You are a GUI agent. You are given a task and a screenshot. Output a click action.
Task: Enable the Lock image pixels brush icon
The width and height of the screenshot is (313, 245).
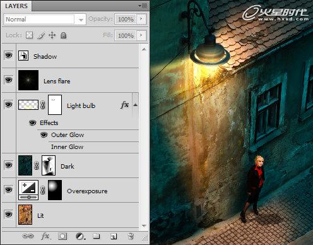[x=41, y=35]
